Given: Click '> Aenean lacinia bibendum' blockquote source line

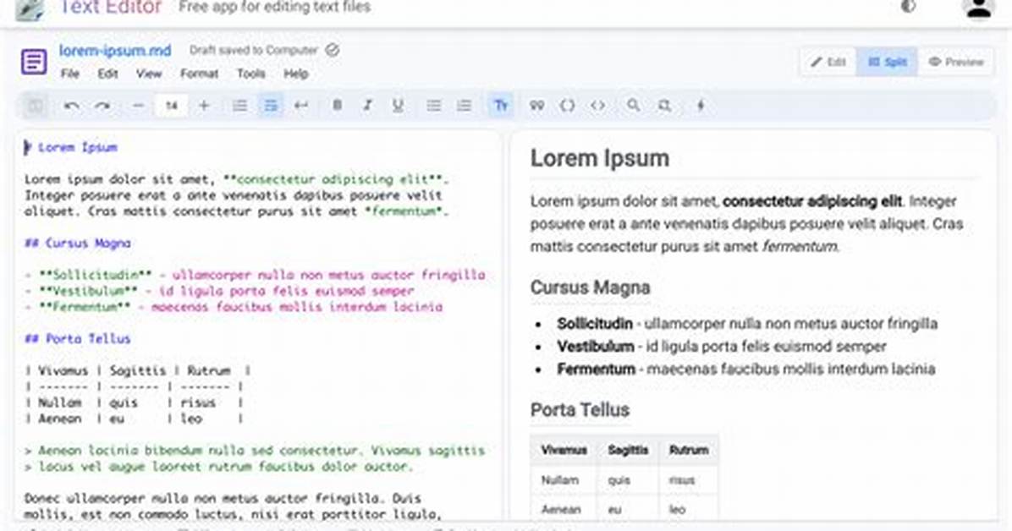Looking at the screenshot, I should point(255,451).
